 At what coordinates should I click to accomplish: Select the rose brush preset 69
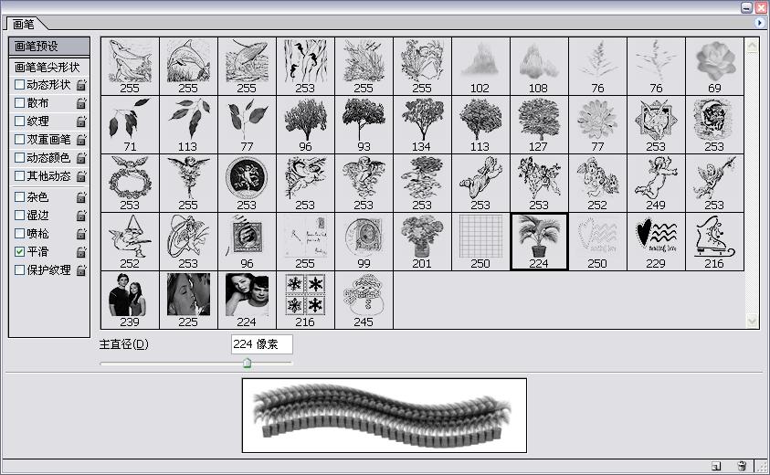pos(714,67)
